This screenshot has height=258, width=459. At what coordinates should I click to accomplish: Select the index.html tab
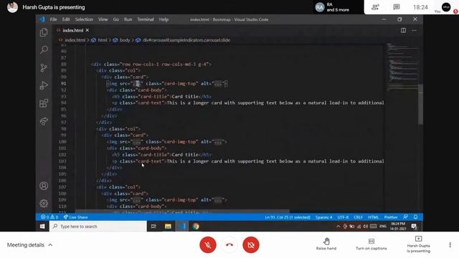[73, 30]
